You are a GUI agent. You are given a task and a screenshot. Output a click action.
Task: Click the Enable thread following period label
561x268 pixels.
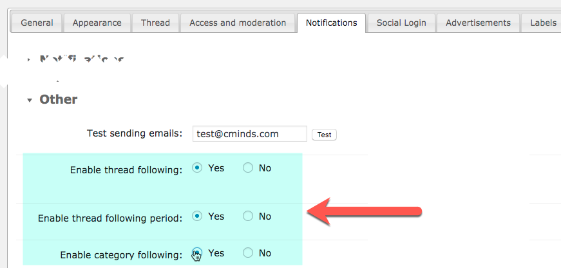tap(110, 218)
